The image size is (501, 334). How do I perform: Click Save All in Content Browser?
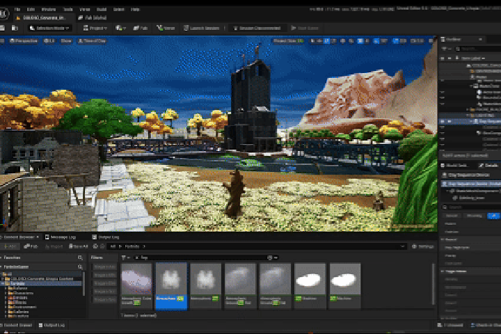pyautogui.click(x=78, y=246)
